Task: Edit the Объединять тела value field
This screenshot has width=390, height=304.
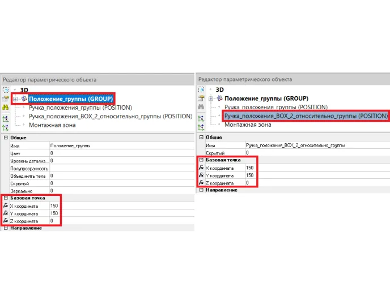Action: [x=122, y=175]
